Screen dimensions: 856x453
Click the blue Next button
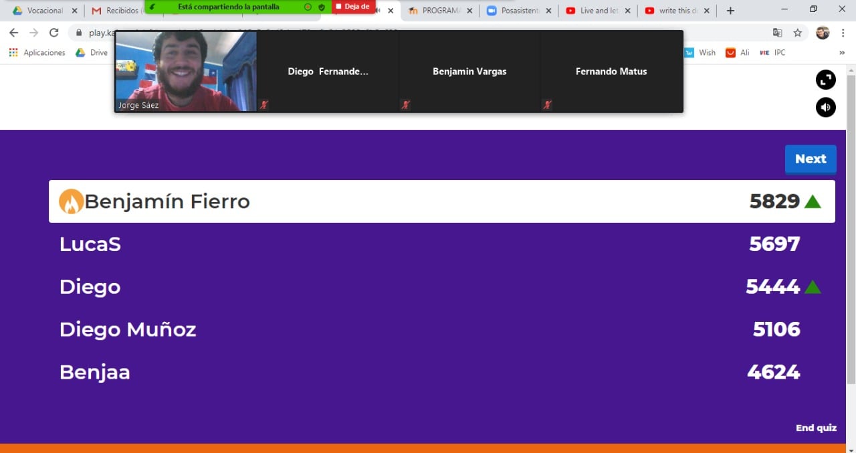pyautogui.click(x=810, y=159)
